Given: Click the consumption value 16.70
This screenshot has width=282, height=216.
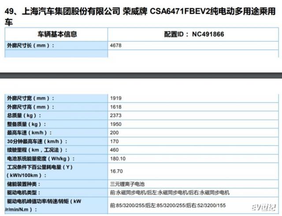Looking at the screenshot, I should (116, 171).
